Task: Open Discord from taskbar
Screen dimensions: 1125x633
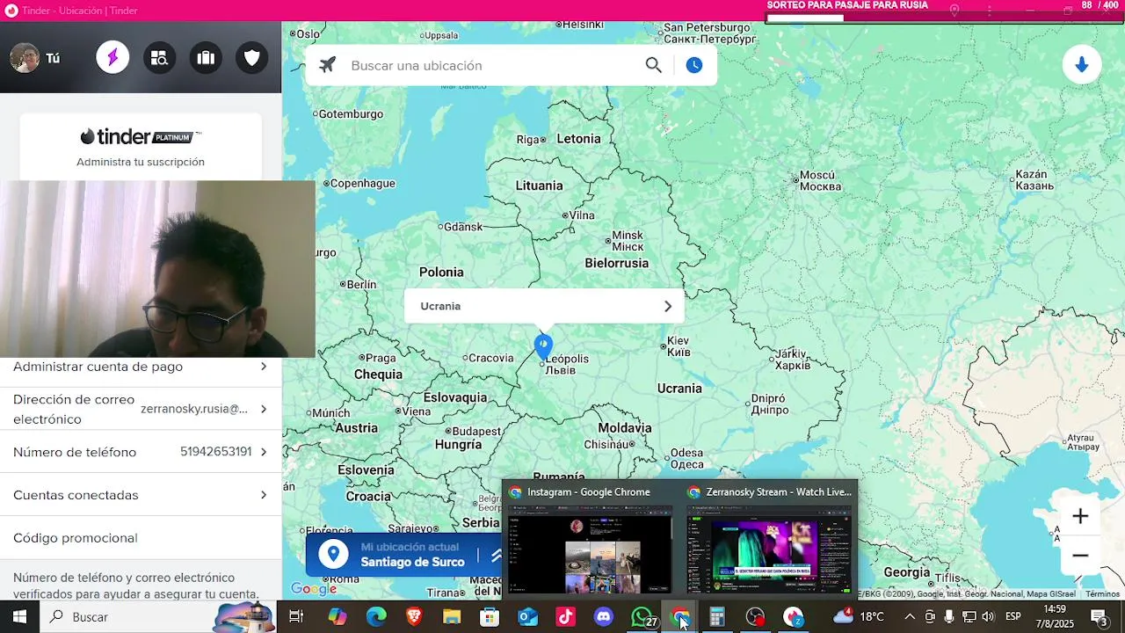Action: [x=604, y=617]
